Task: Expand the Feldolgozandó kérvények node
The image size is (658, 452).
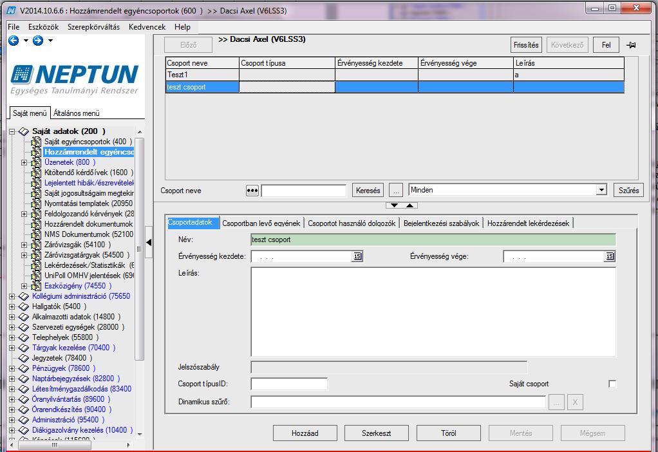Action: [24, 214]
